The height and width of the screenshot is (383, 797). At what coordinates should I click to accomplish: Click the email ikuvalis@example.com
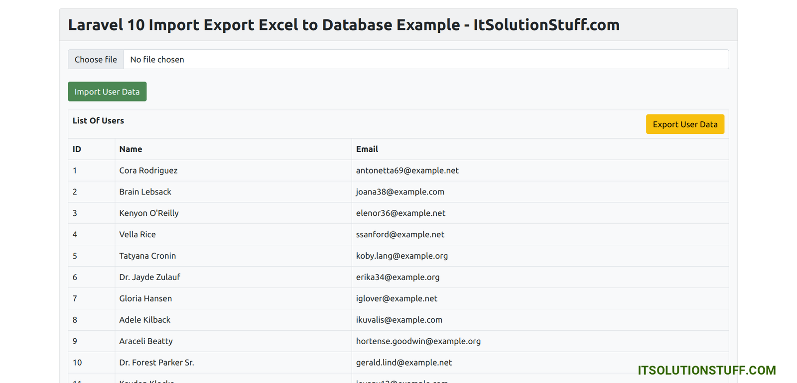[x=399, y=320]
